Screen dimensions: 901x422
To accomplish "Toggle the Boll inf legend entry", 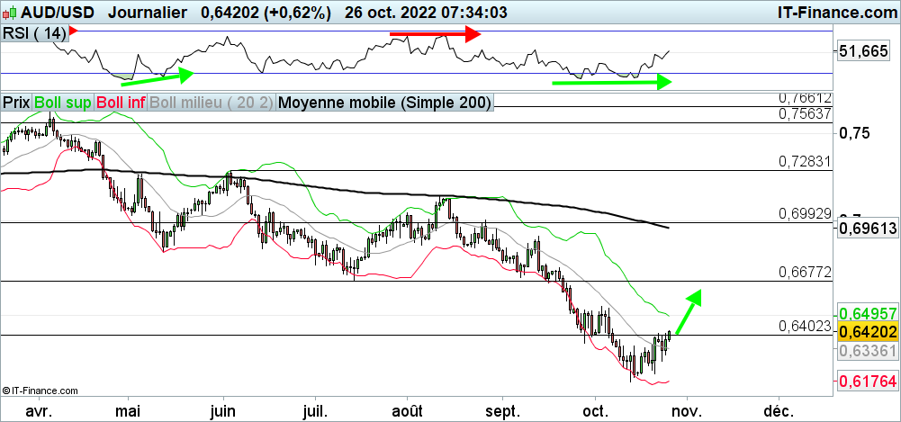I will [x=120, y=103].
